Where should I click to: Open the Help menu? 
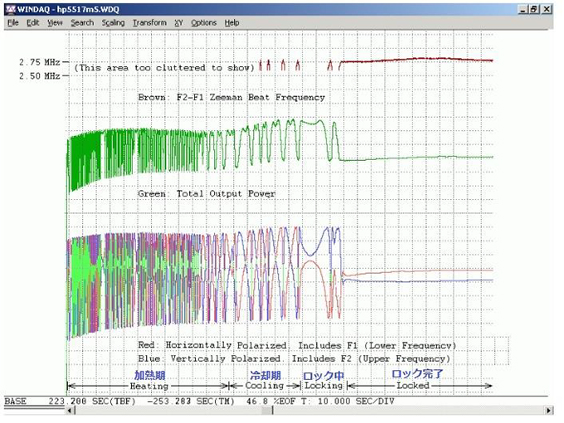(x=231, y=22)
